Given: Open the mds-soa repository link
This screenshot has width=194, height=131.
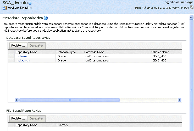Looking at the screenshot, I should [22, 56].
